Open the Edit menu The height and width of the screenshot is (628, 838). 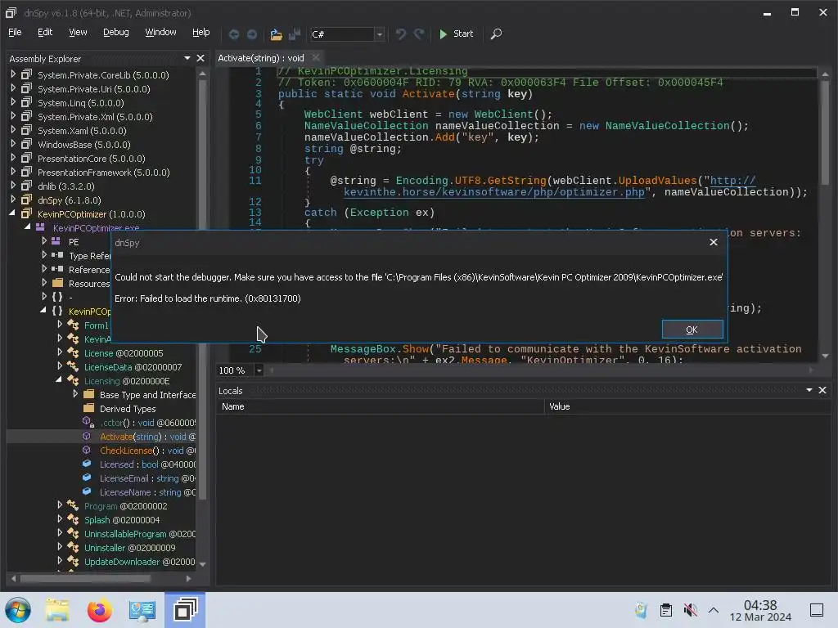point(45,32)
